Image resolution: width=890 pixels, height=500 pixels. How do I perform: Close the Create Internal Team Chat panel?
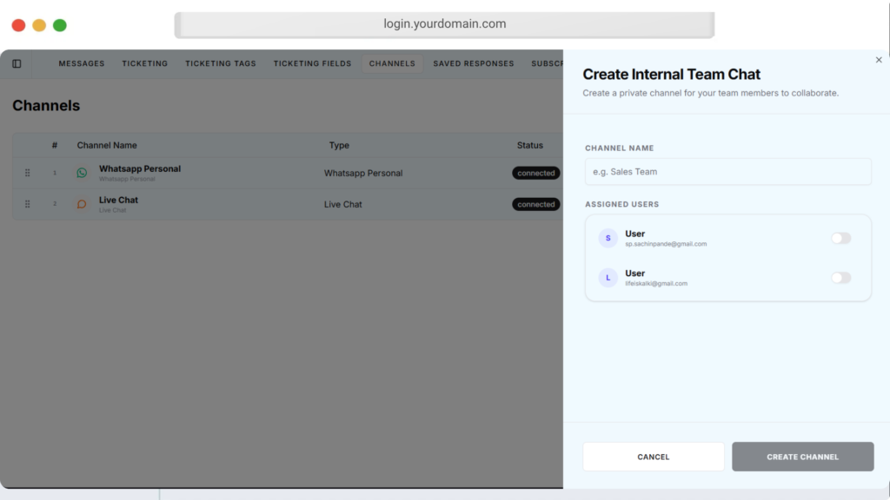click(x=879, y=60)
